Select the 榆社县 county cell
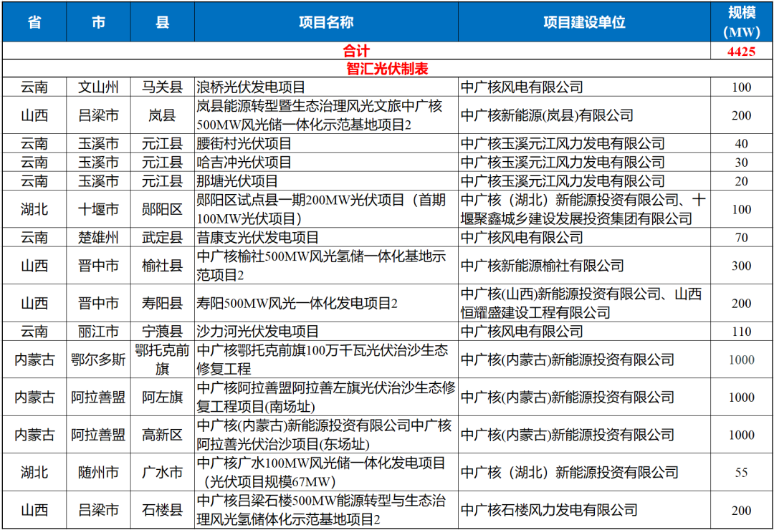 163,265
